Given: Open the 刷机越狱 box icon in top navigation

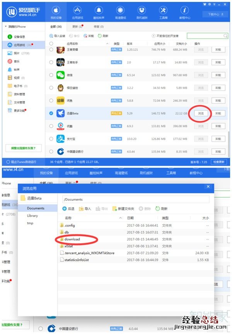Looking at the screenshot, I should [x=142, y=10].
